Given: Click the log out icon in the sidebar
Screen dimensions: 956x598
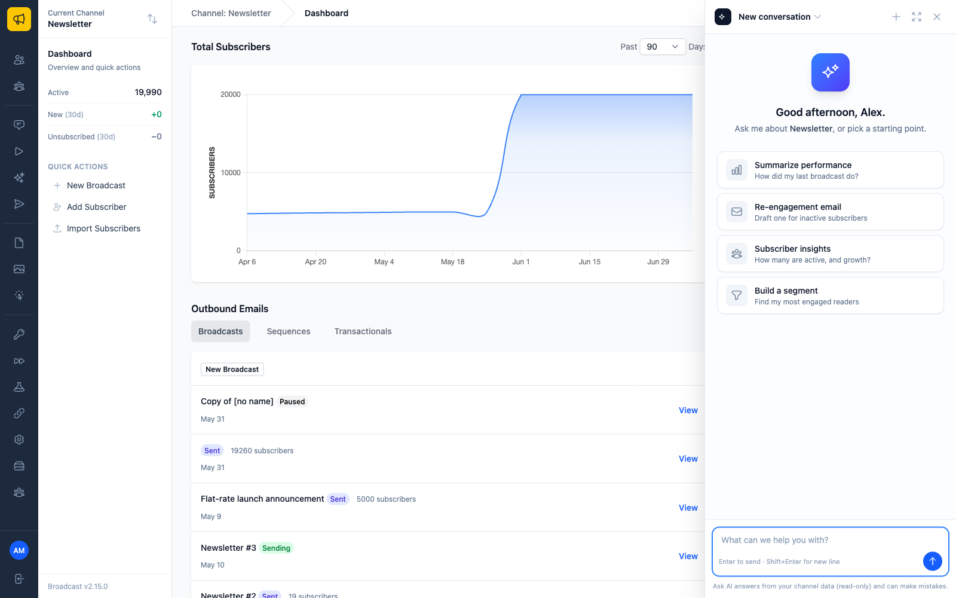Looking at the screenshot, I should pos(19,579).
